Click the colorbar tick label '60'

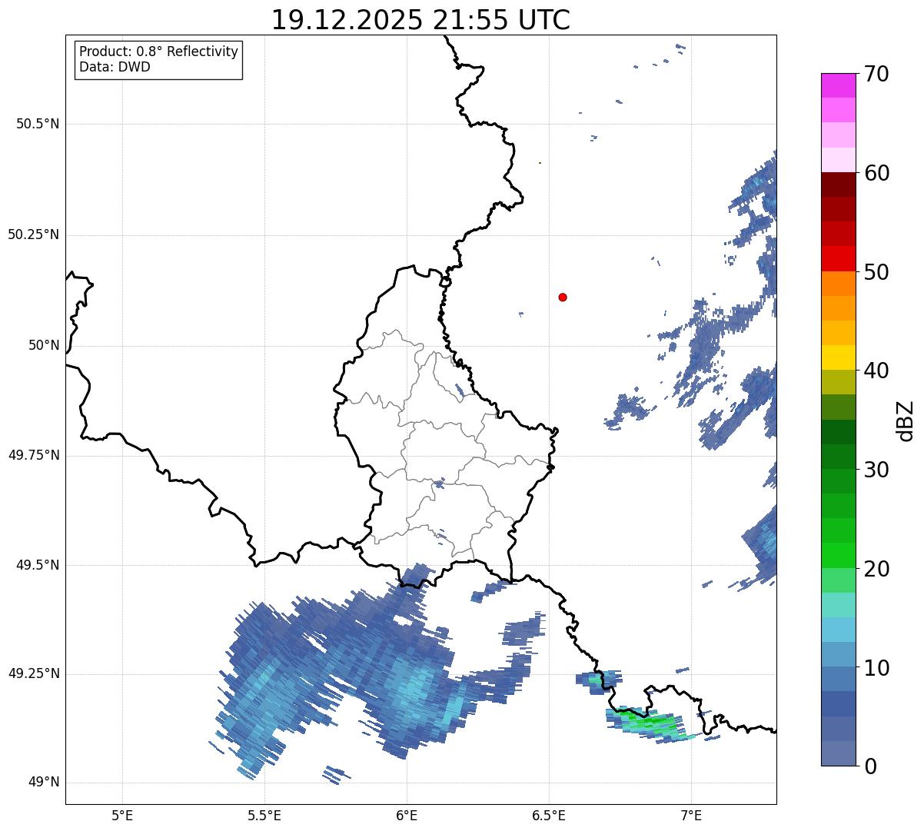tap(876, 173)
